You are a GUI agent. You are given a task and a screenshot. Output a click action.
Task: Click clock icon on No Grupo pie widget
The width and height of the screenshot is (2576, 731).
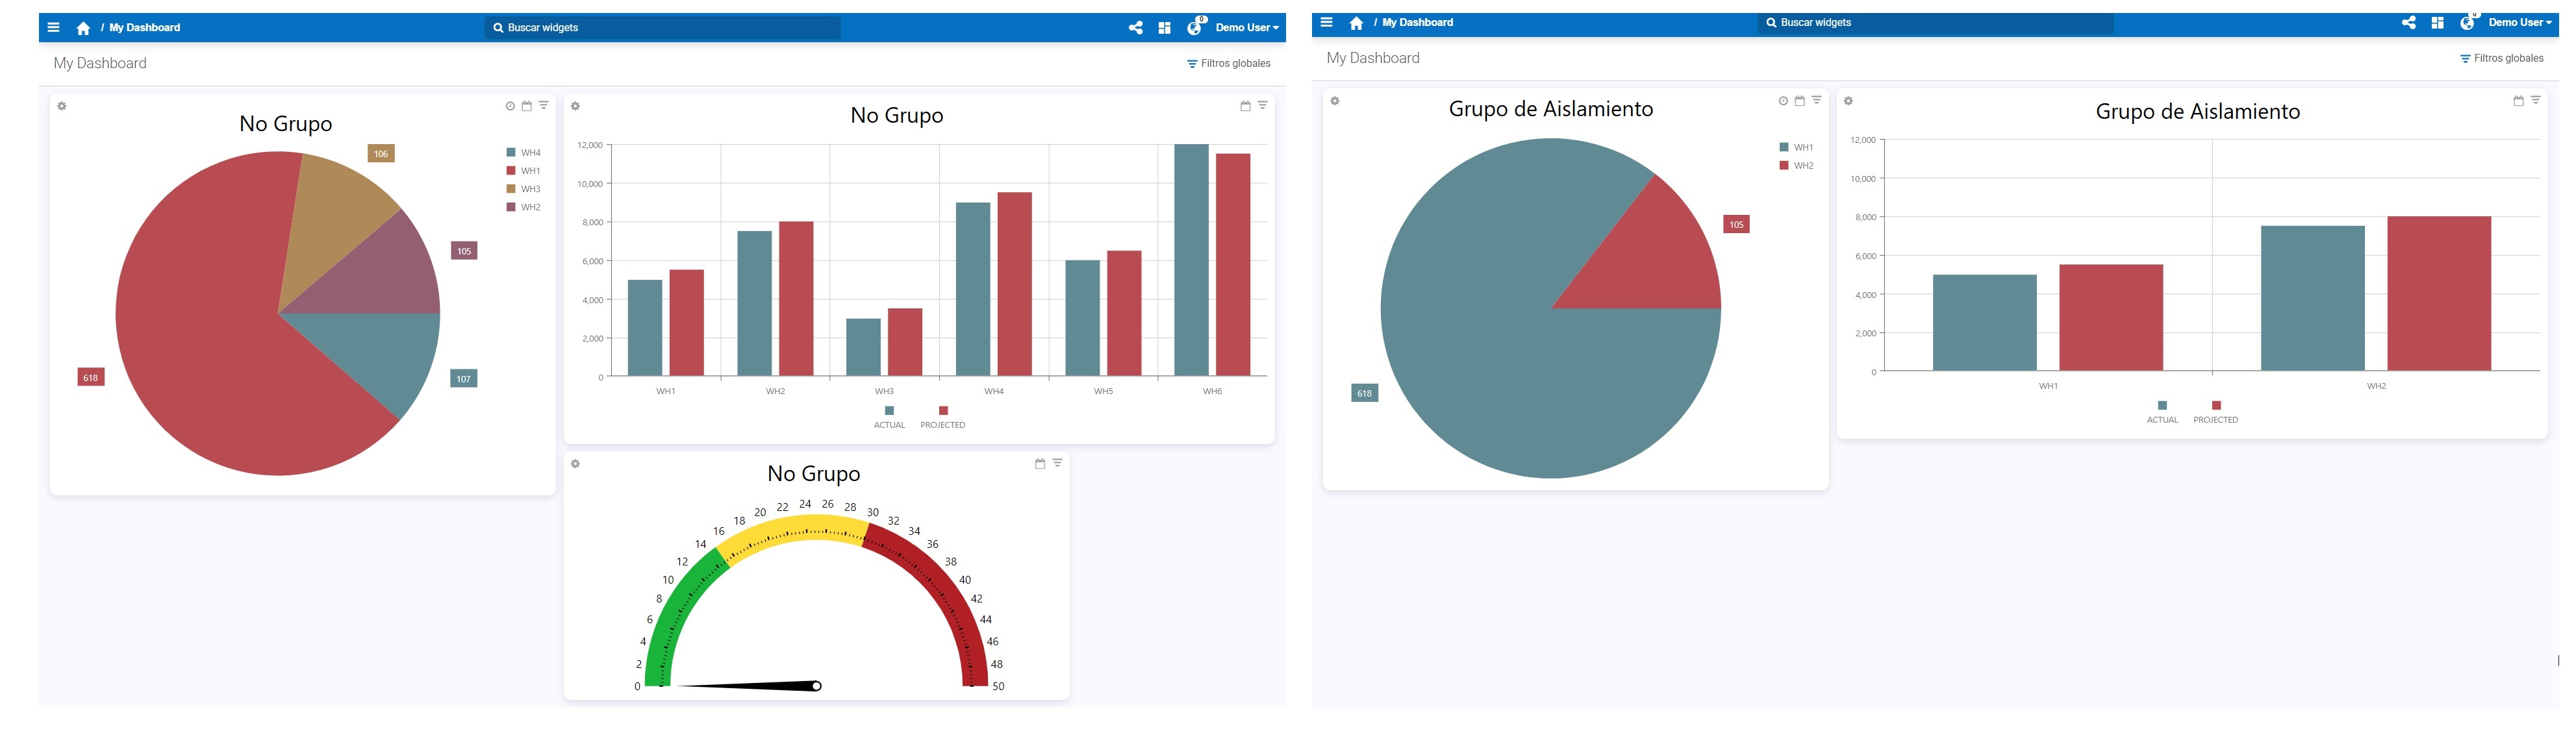tap(510, 106)
